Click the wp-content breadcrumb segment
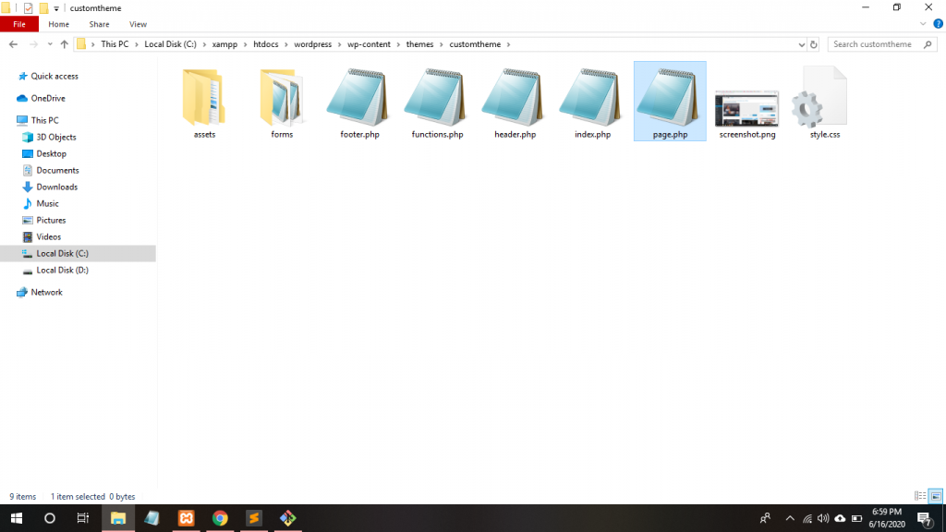Screen dimensions: 946x532 click(369, 44)
